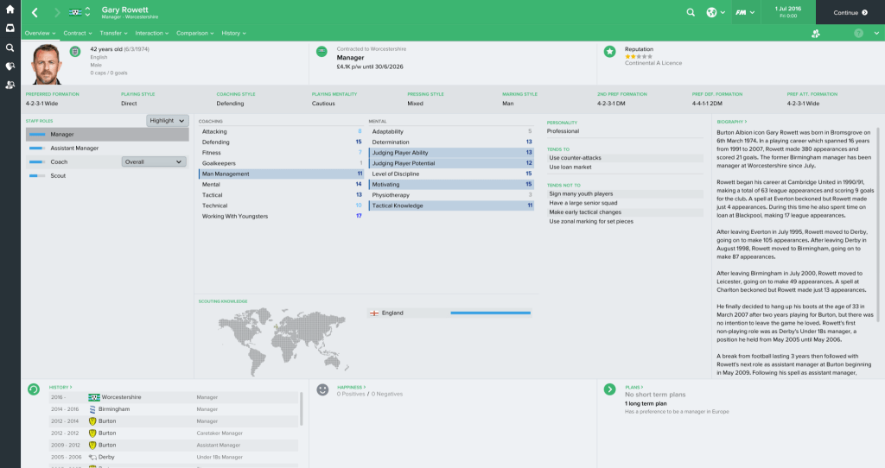Open the Inbox from the sidebar

pos(10,28)
